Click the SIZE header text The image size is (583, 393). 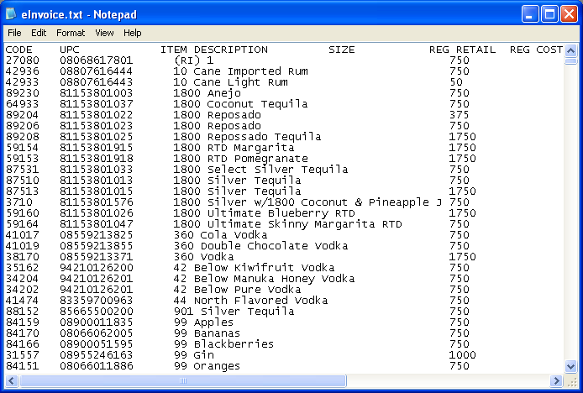coord(341,50)
